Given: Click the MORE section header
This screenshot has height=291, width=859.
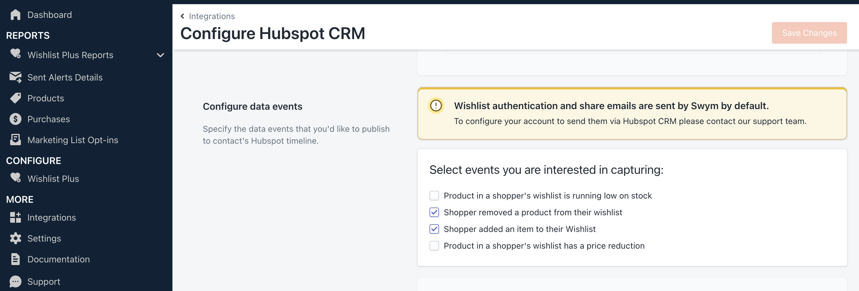Looking at the screenshot, I should [20, 199].
